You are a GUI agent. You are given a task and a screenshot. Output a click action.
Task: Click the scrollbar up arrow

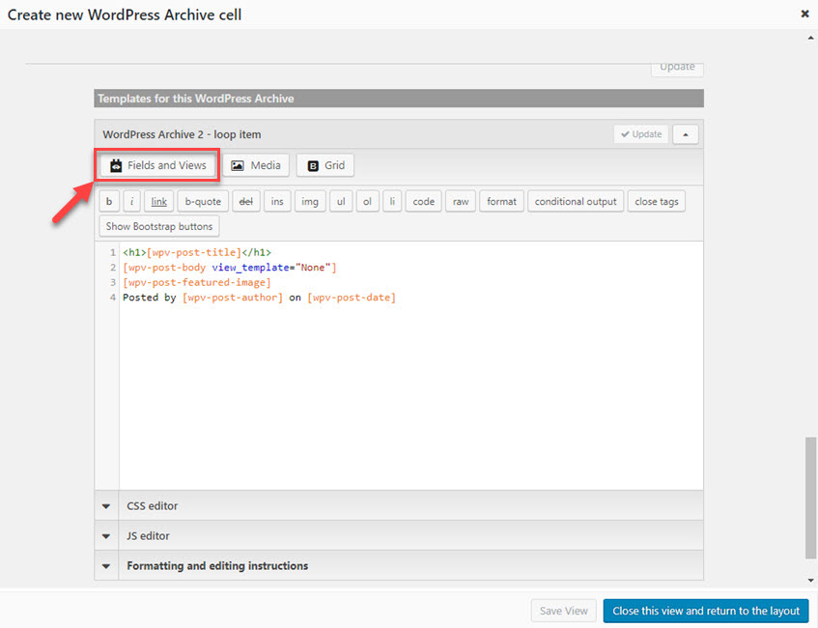coord(810,38)
